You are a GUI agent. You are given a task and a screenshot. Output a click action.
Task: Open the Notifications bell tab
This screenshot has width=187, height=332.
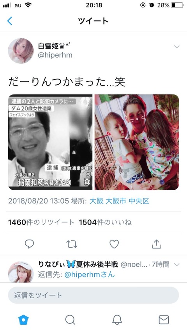(x=117, y=320)
